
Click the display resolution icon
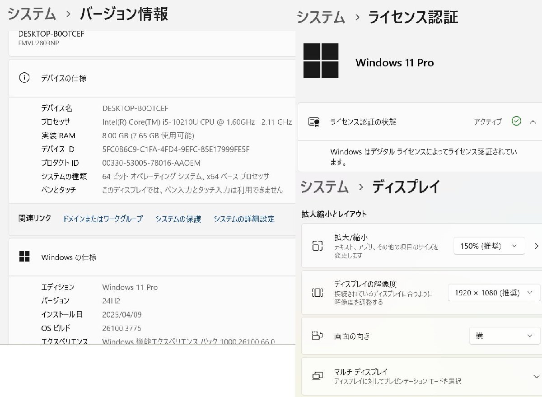318,293
